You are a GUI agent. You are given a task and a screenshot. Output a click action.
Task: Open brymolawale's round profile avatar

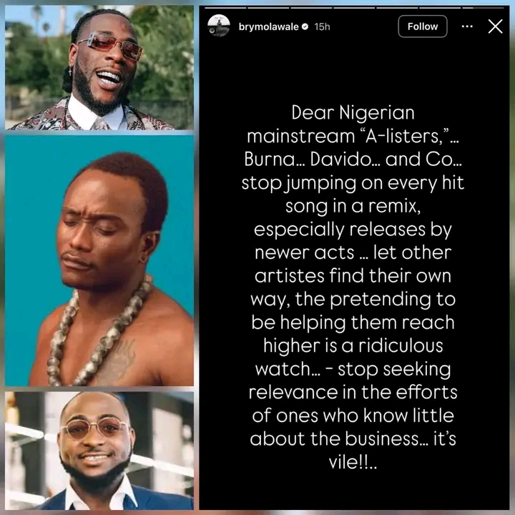pyautogui.click(x=218, y=25)
